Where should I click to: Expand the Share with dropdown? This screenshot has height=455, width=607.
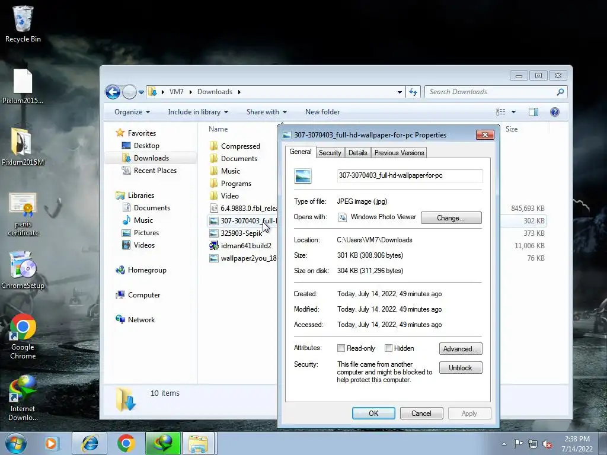[267, 112]
